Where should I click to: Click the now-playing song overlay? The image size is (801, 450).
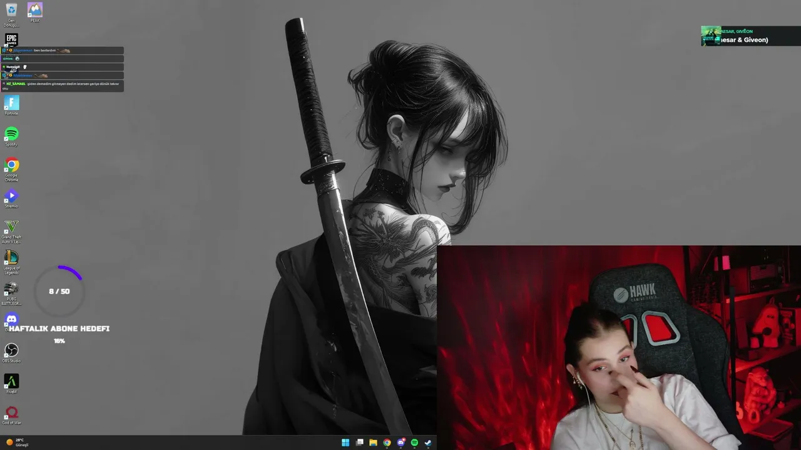pyautogui.click(x=750, y=36)
